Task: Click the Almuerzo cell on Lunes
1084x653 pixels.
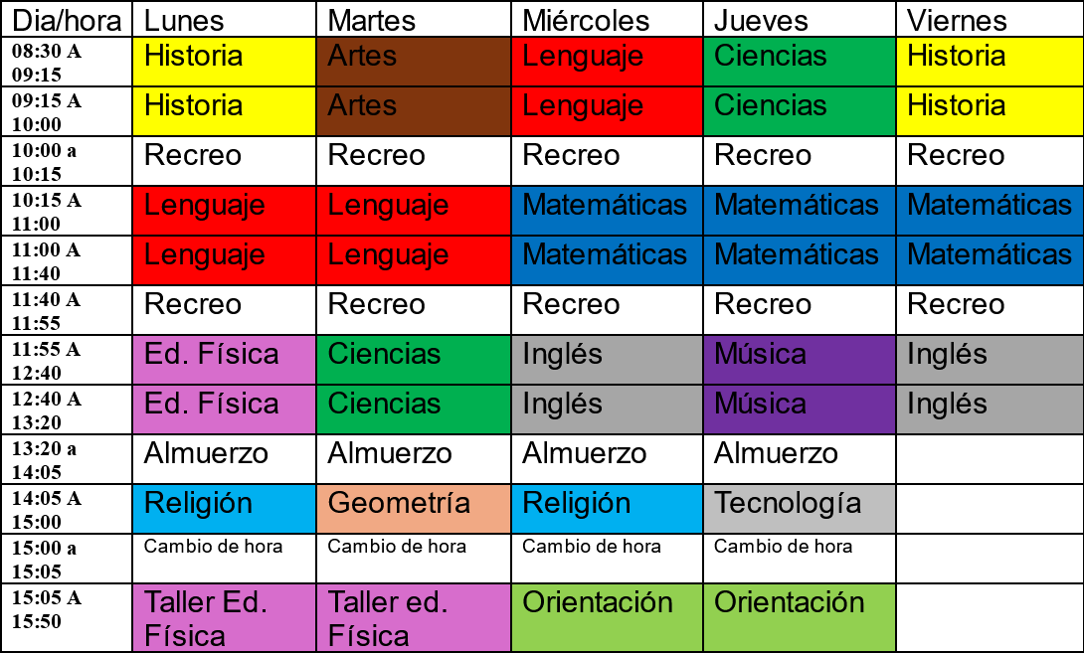Action: point(224,459)
